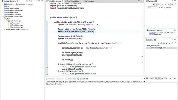Collapse the (default package) node
Viewport: 178px width, 100px height.
7,21
